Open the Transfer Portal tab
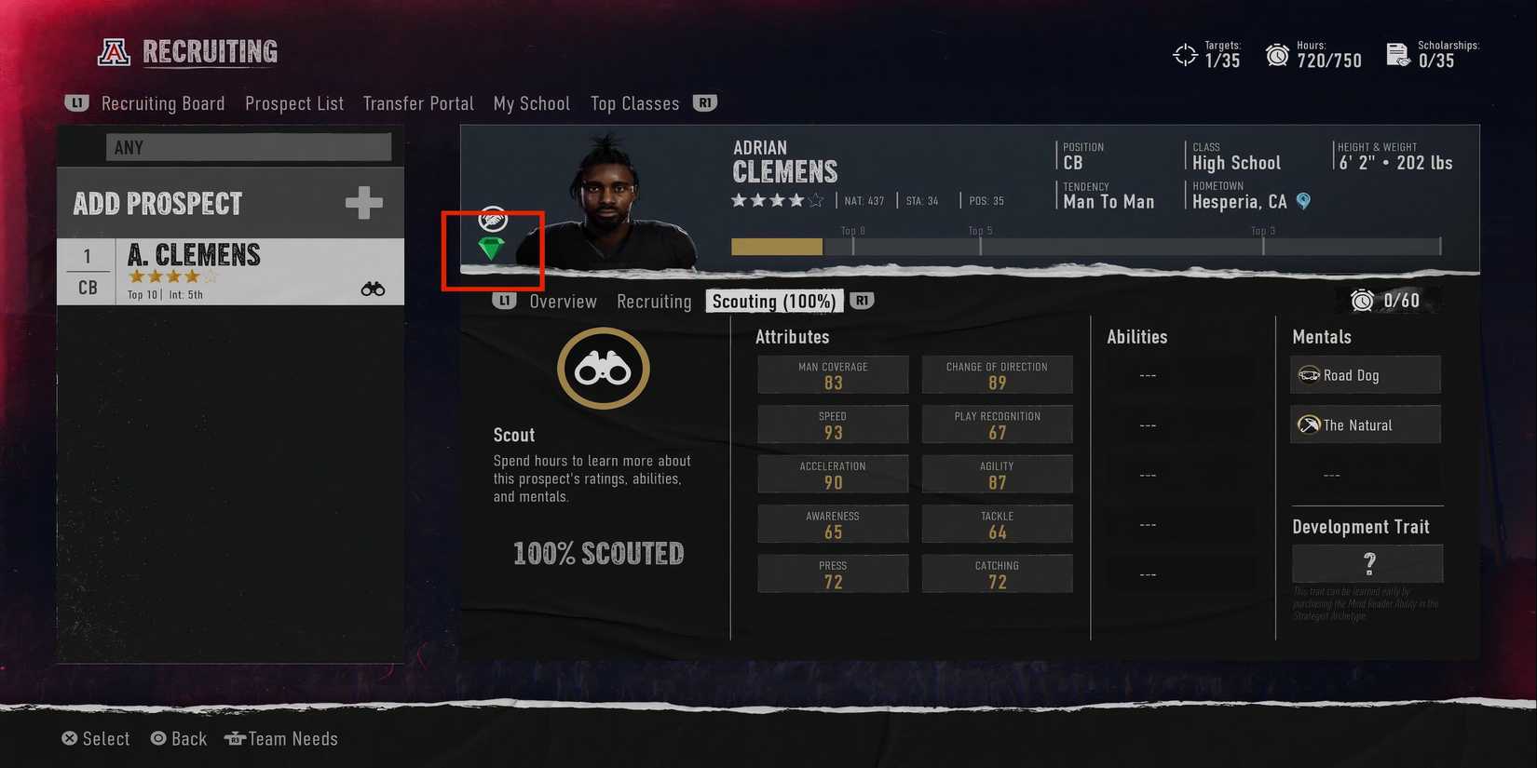 418,103
